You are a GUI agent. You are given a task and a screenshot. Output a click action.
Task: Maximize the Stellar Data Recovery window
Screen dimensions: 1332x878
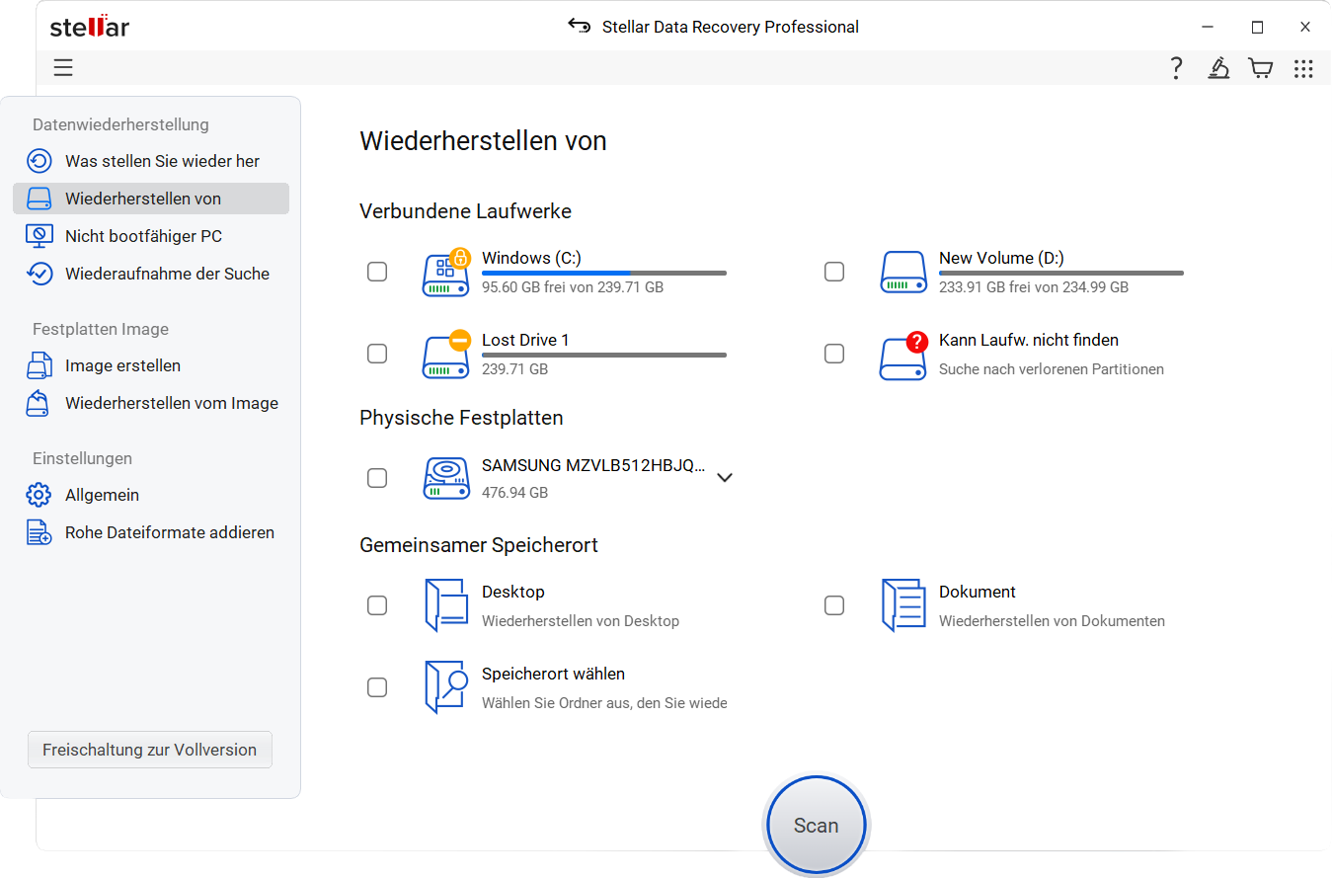[x=1257, y=27]
